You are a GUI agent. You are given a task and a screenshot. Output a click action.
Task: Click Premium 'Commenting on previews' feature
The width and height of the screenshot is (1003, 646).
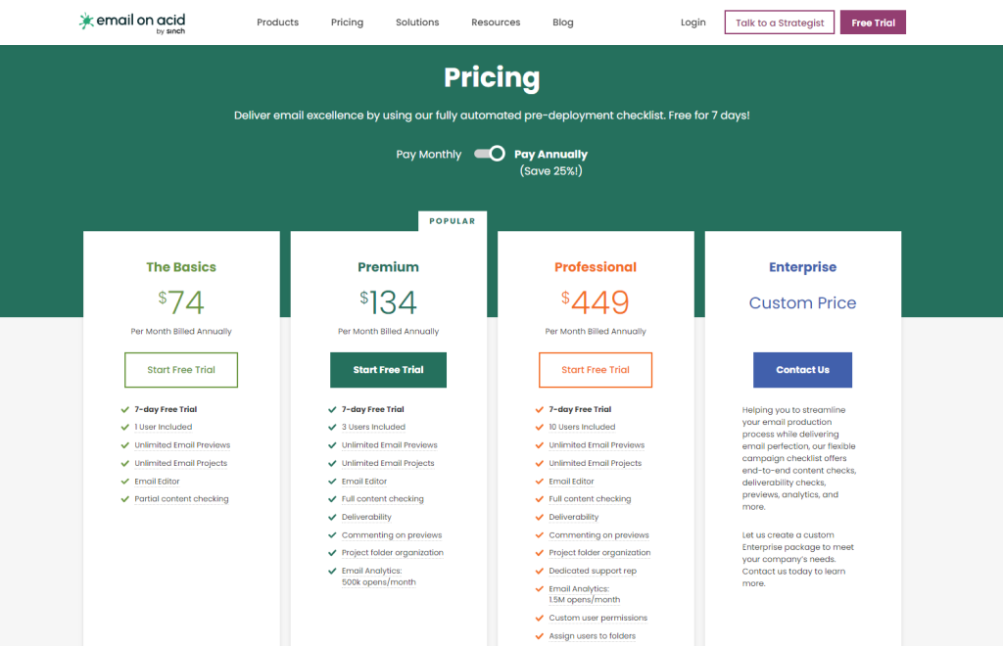point(392,534)
